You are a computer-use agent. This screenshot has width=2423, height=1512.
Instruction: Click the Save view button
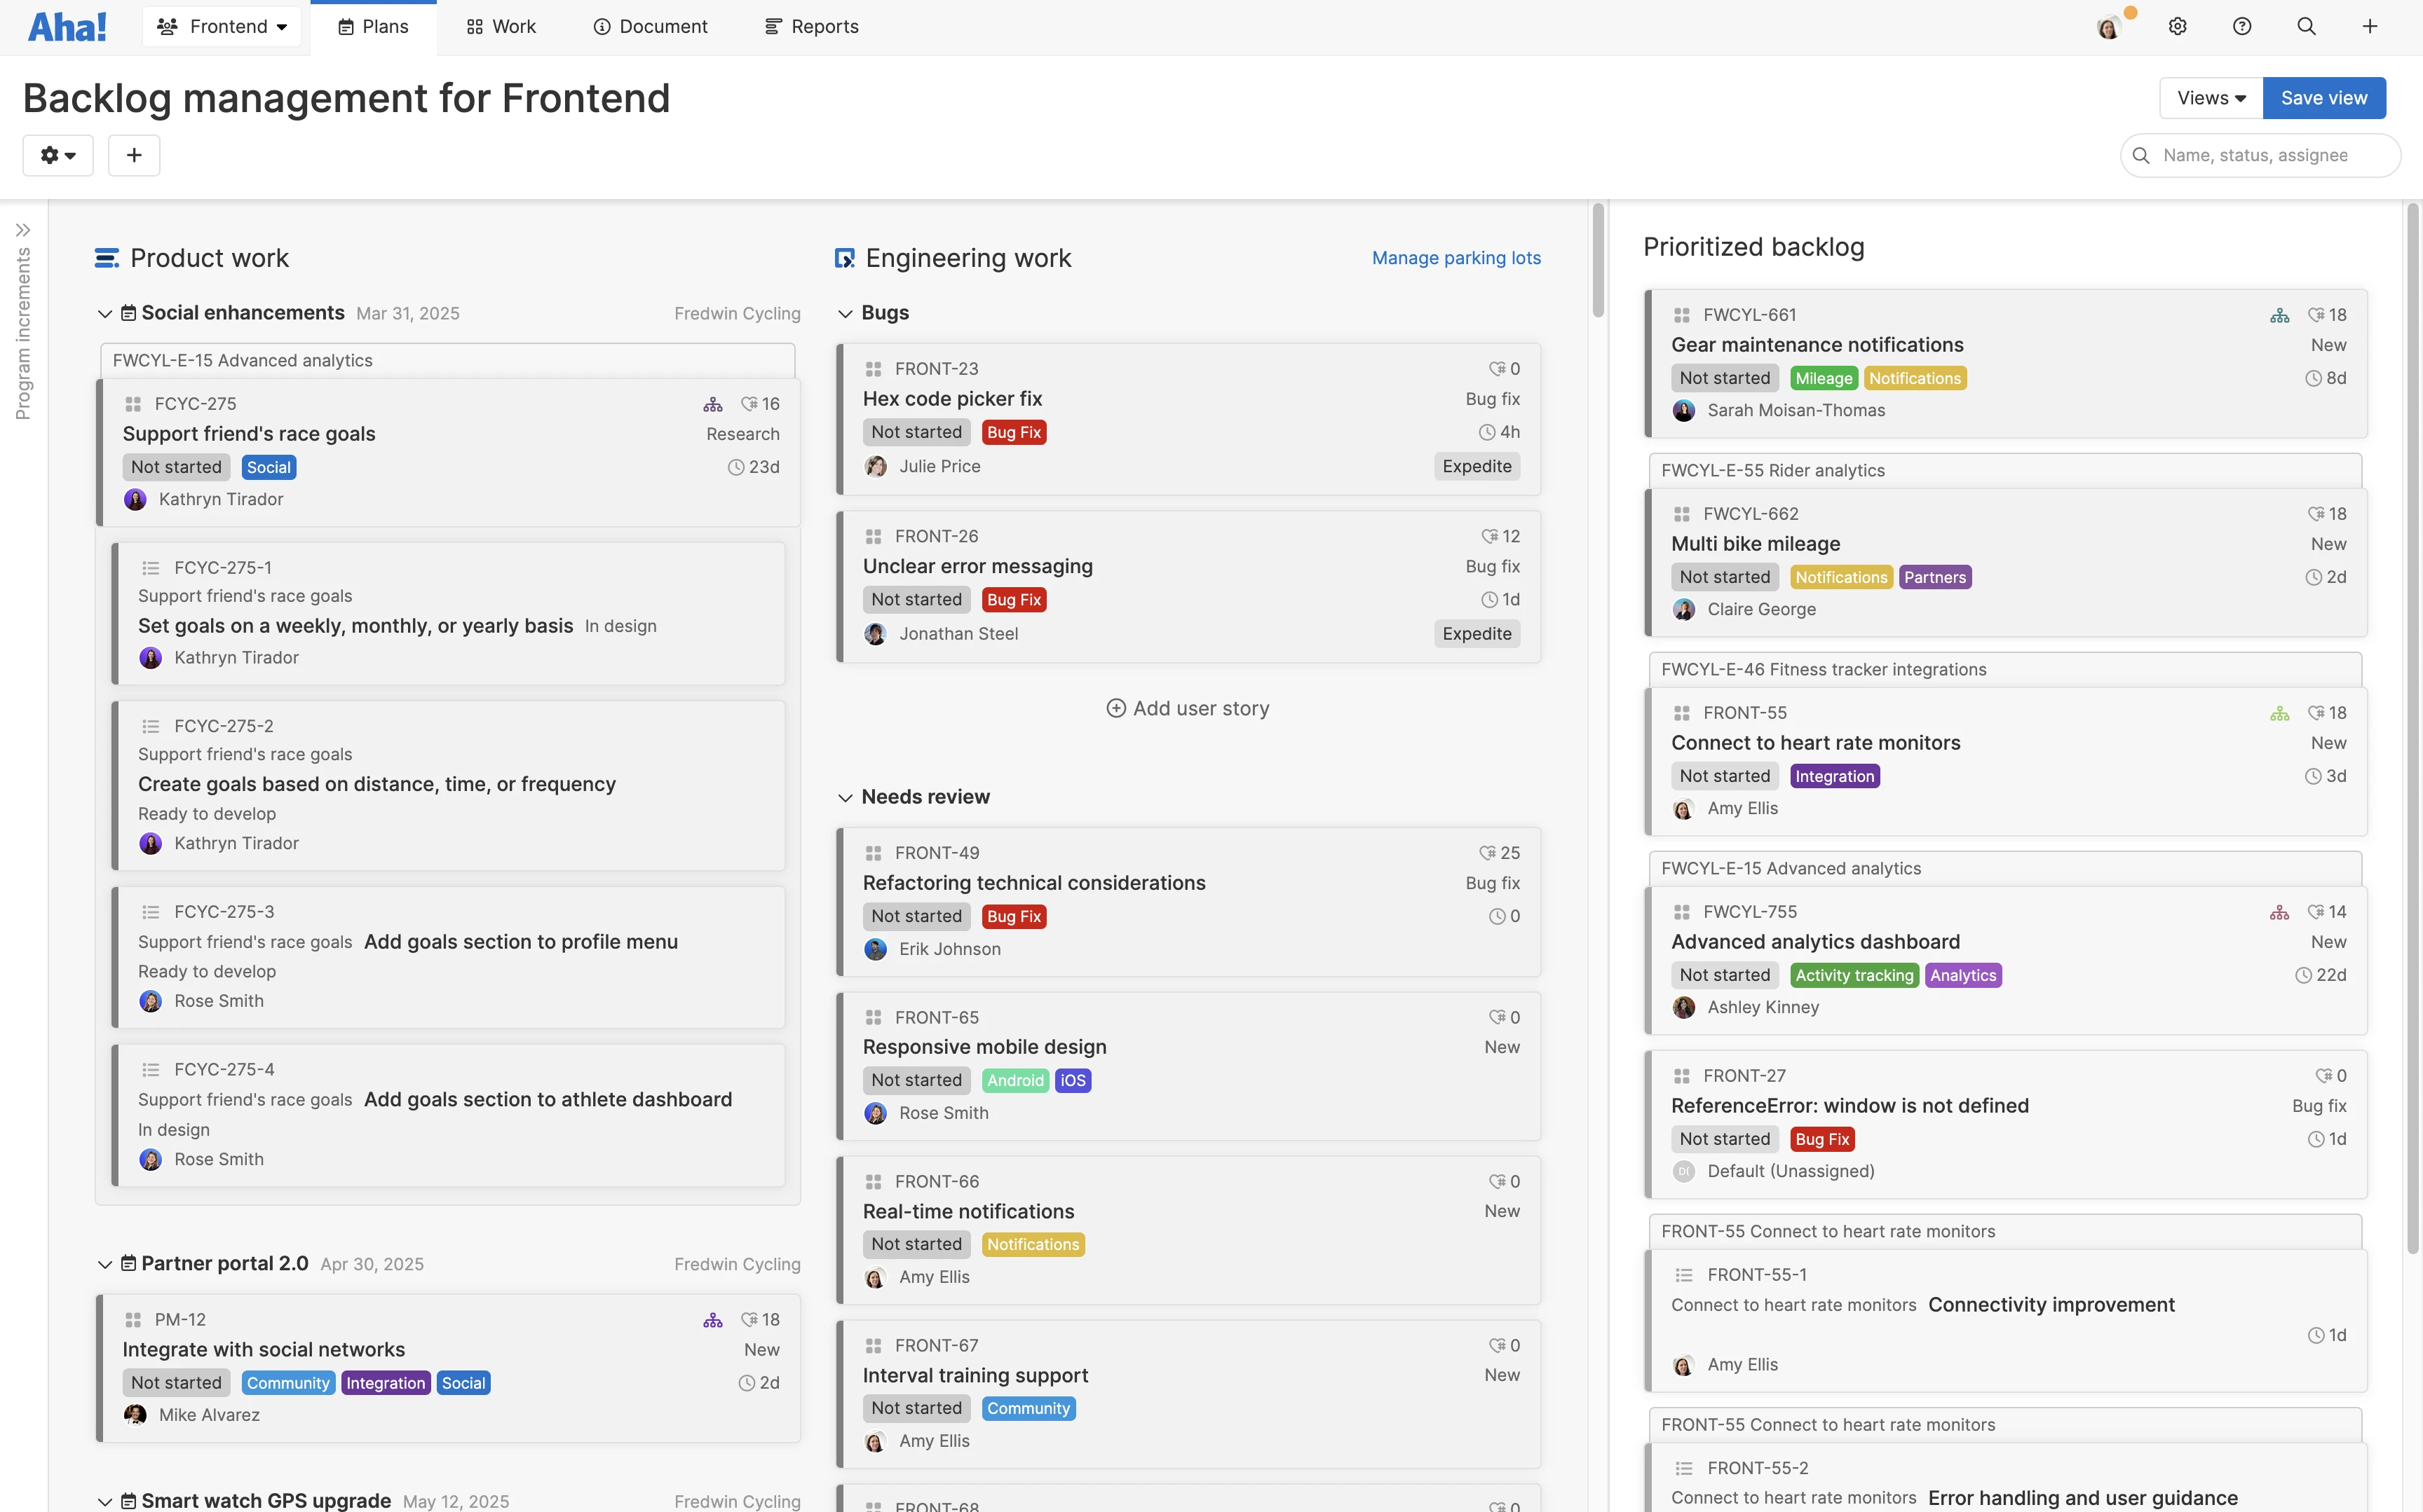(2323, 97)
